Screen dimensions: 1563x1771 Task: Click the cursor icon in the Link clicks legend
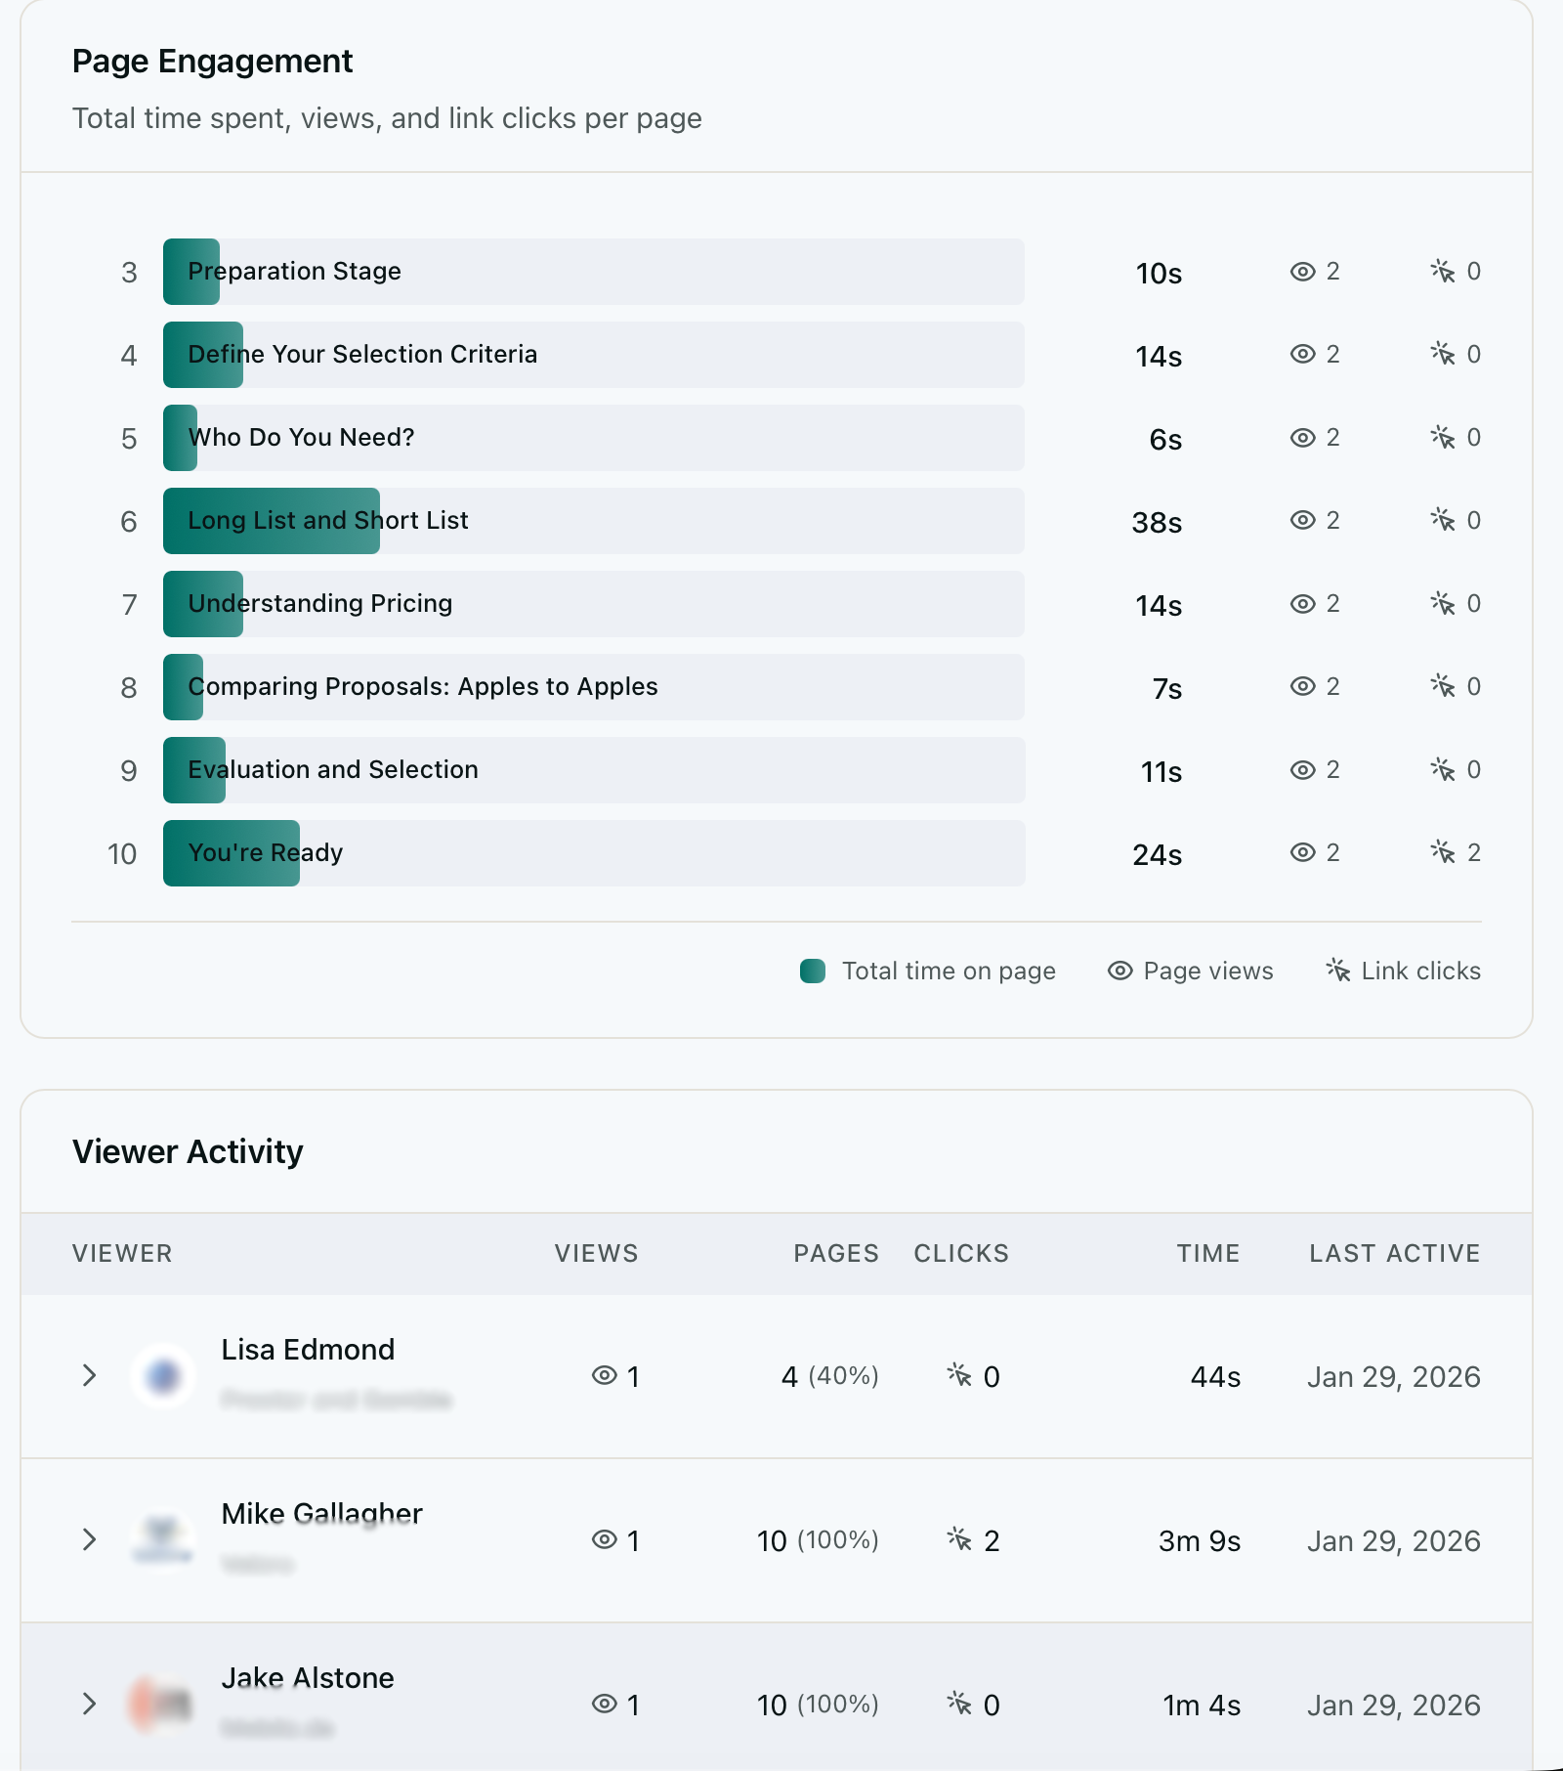point(1337,971)
